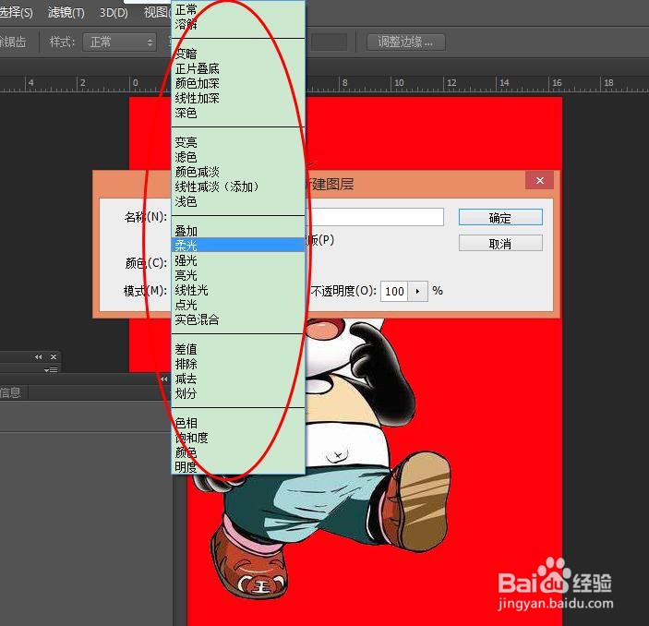649x626 pixels.
Task: Click the opacity value field 100
Action: 394,292
